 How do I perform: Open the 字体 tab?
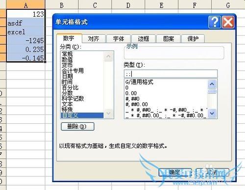pos(119,39)
